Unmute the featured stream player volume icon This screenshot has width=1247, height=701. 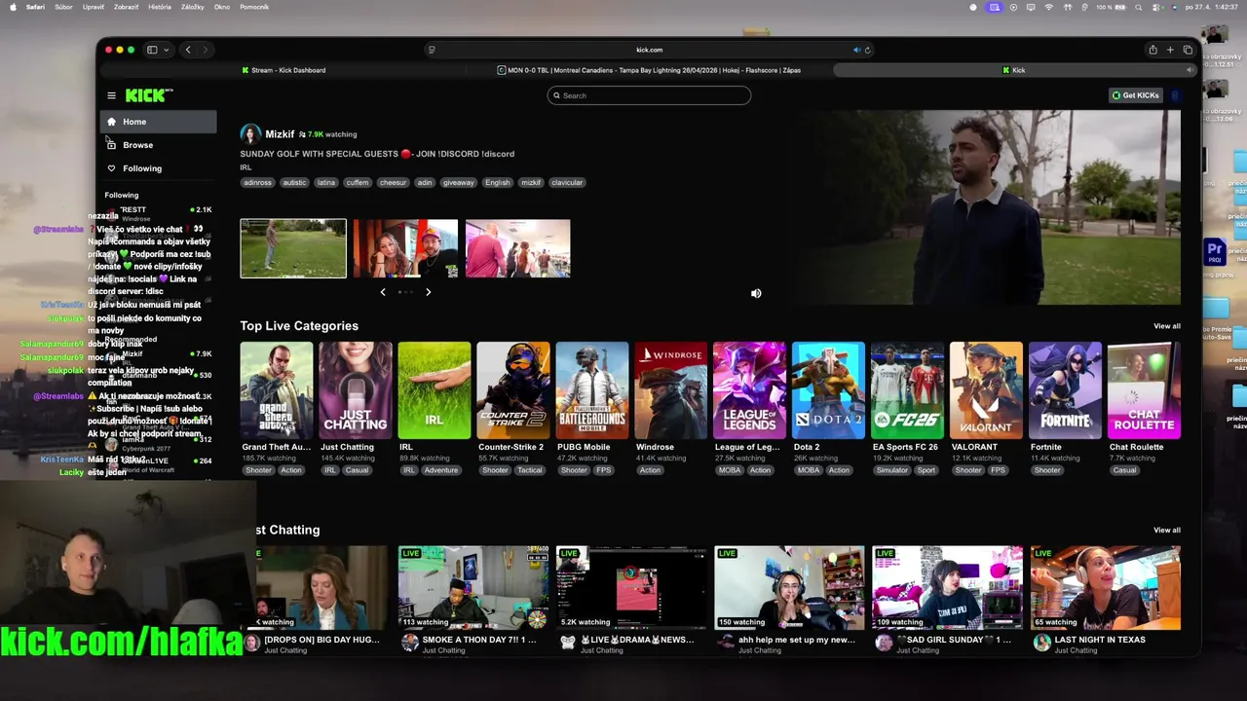coord(756,293)
